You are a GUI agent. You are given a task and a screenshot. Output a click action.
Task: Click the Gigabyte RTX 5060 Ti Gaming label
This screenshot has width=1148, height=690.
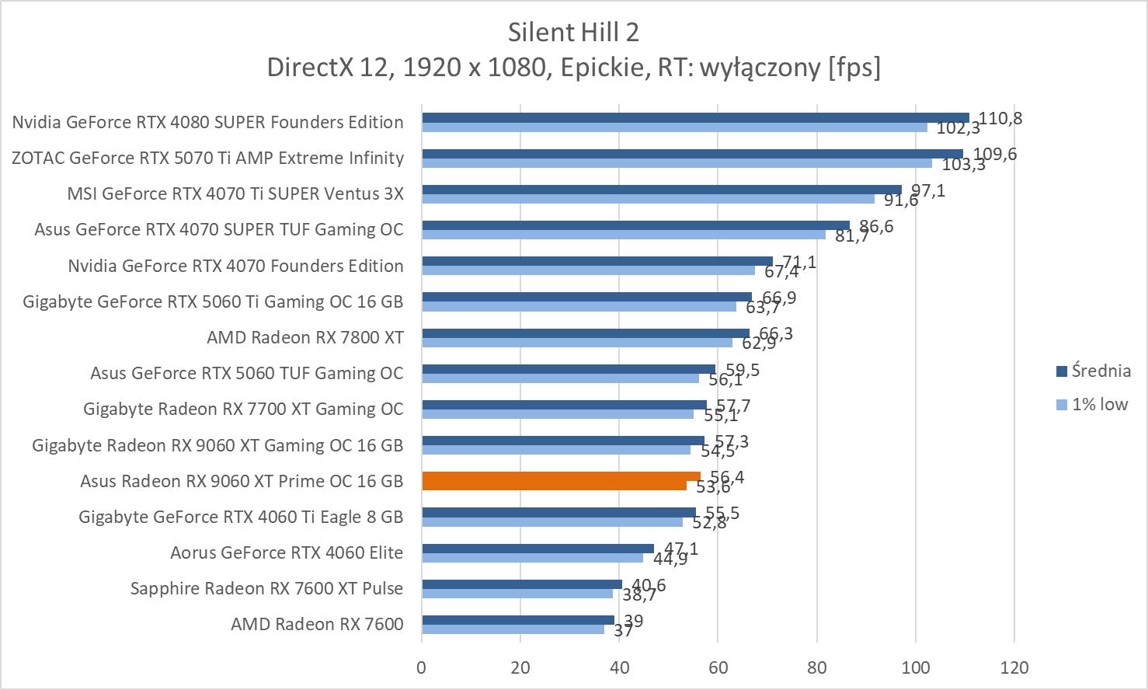(x=213, y=301)
